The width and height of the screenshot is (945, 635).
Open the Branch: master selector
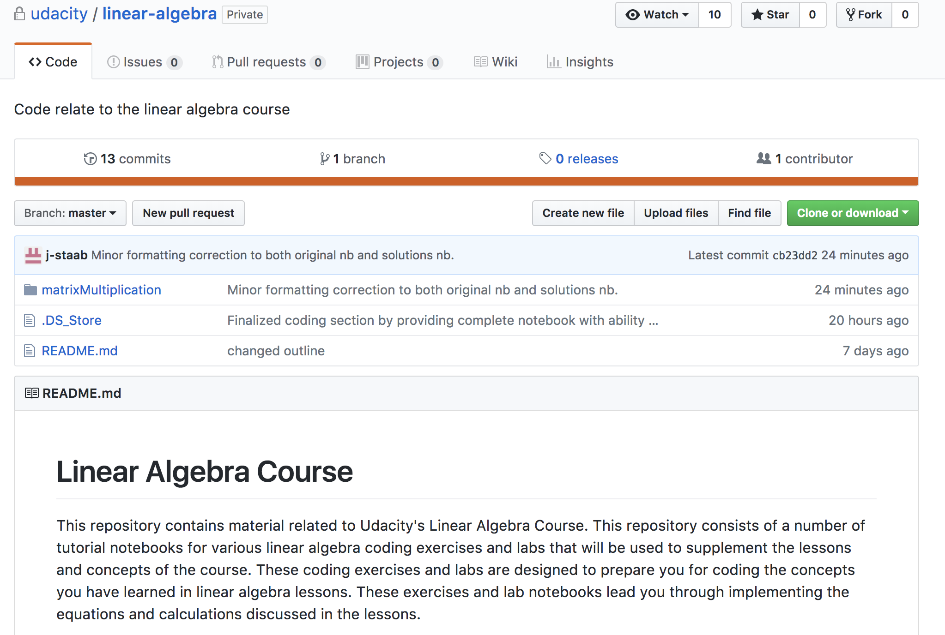[x=70, y=213]
